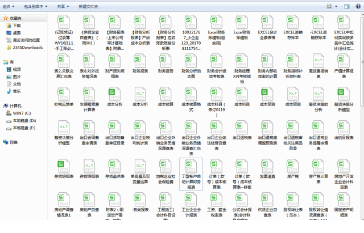Click the 新建文件夹 button
The width and height of the screenshot is (364, 233).
[88, 6]
